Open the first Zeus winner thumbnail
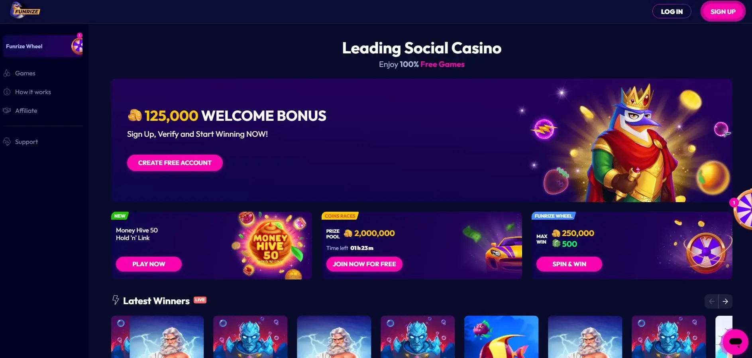The width and height of the screenshot is (752, 358). (157, 337)
